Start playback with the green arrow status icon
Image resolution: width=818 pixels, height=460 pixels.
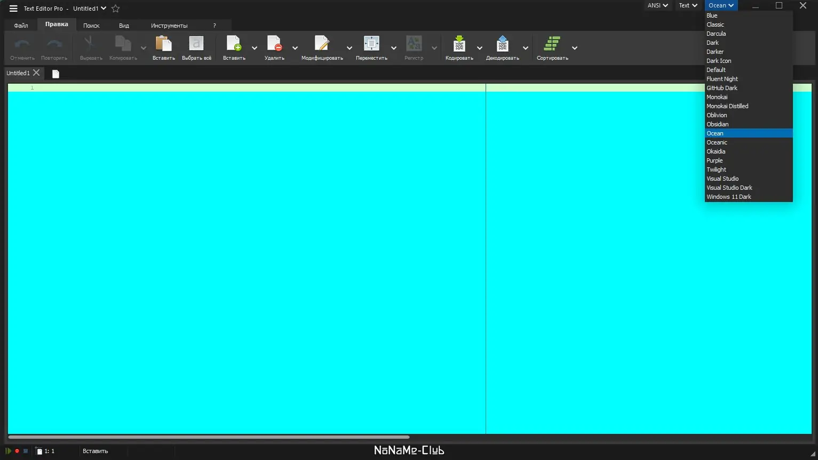tap(8, 450)
